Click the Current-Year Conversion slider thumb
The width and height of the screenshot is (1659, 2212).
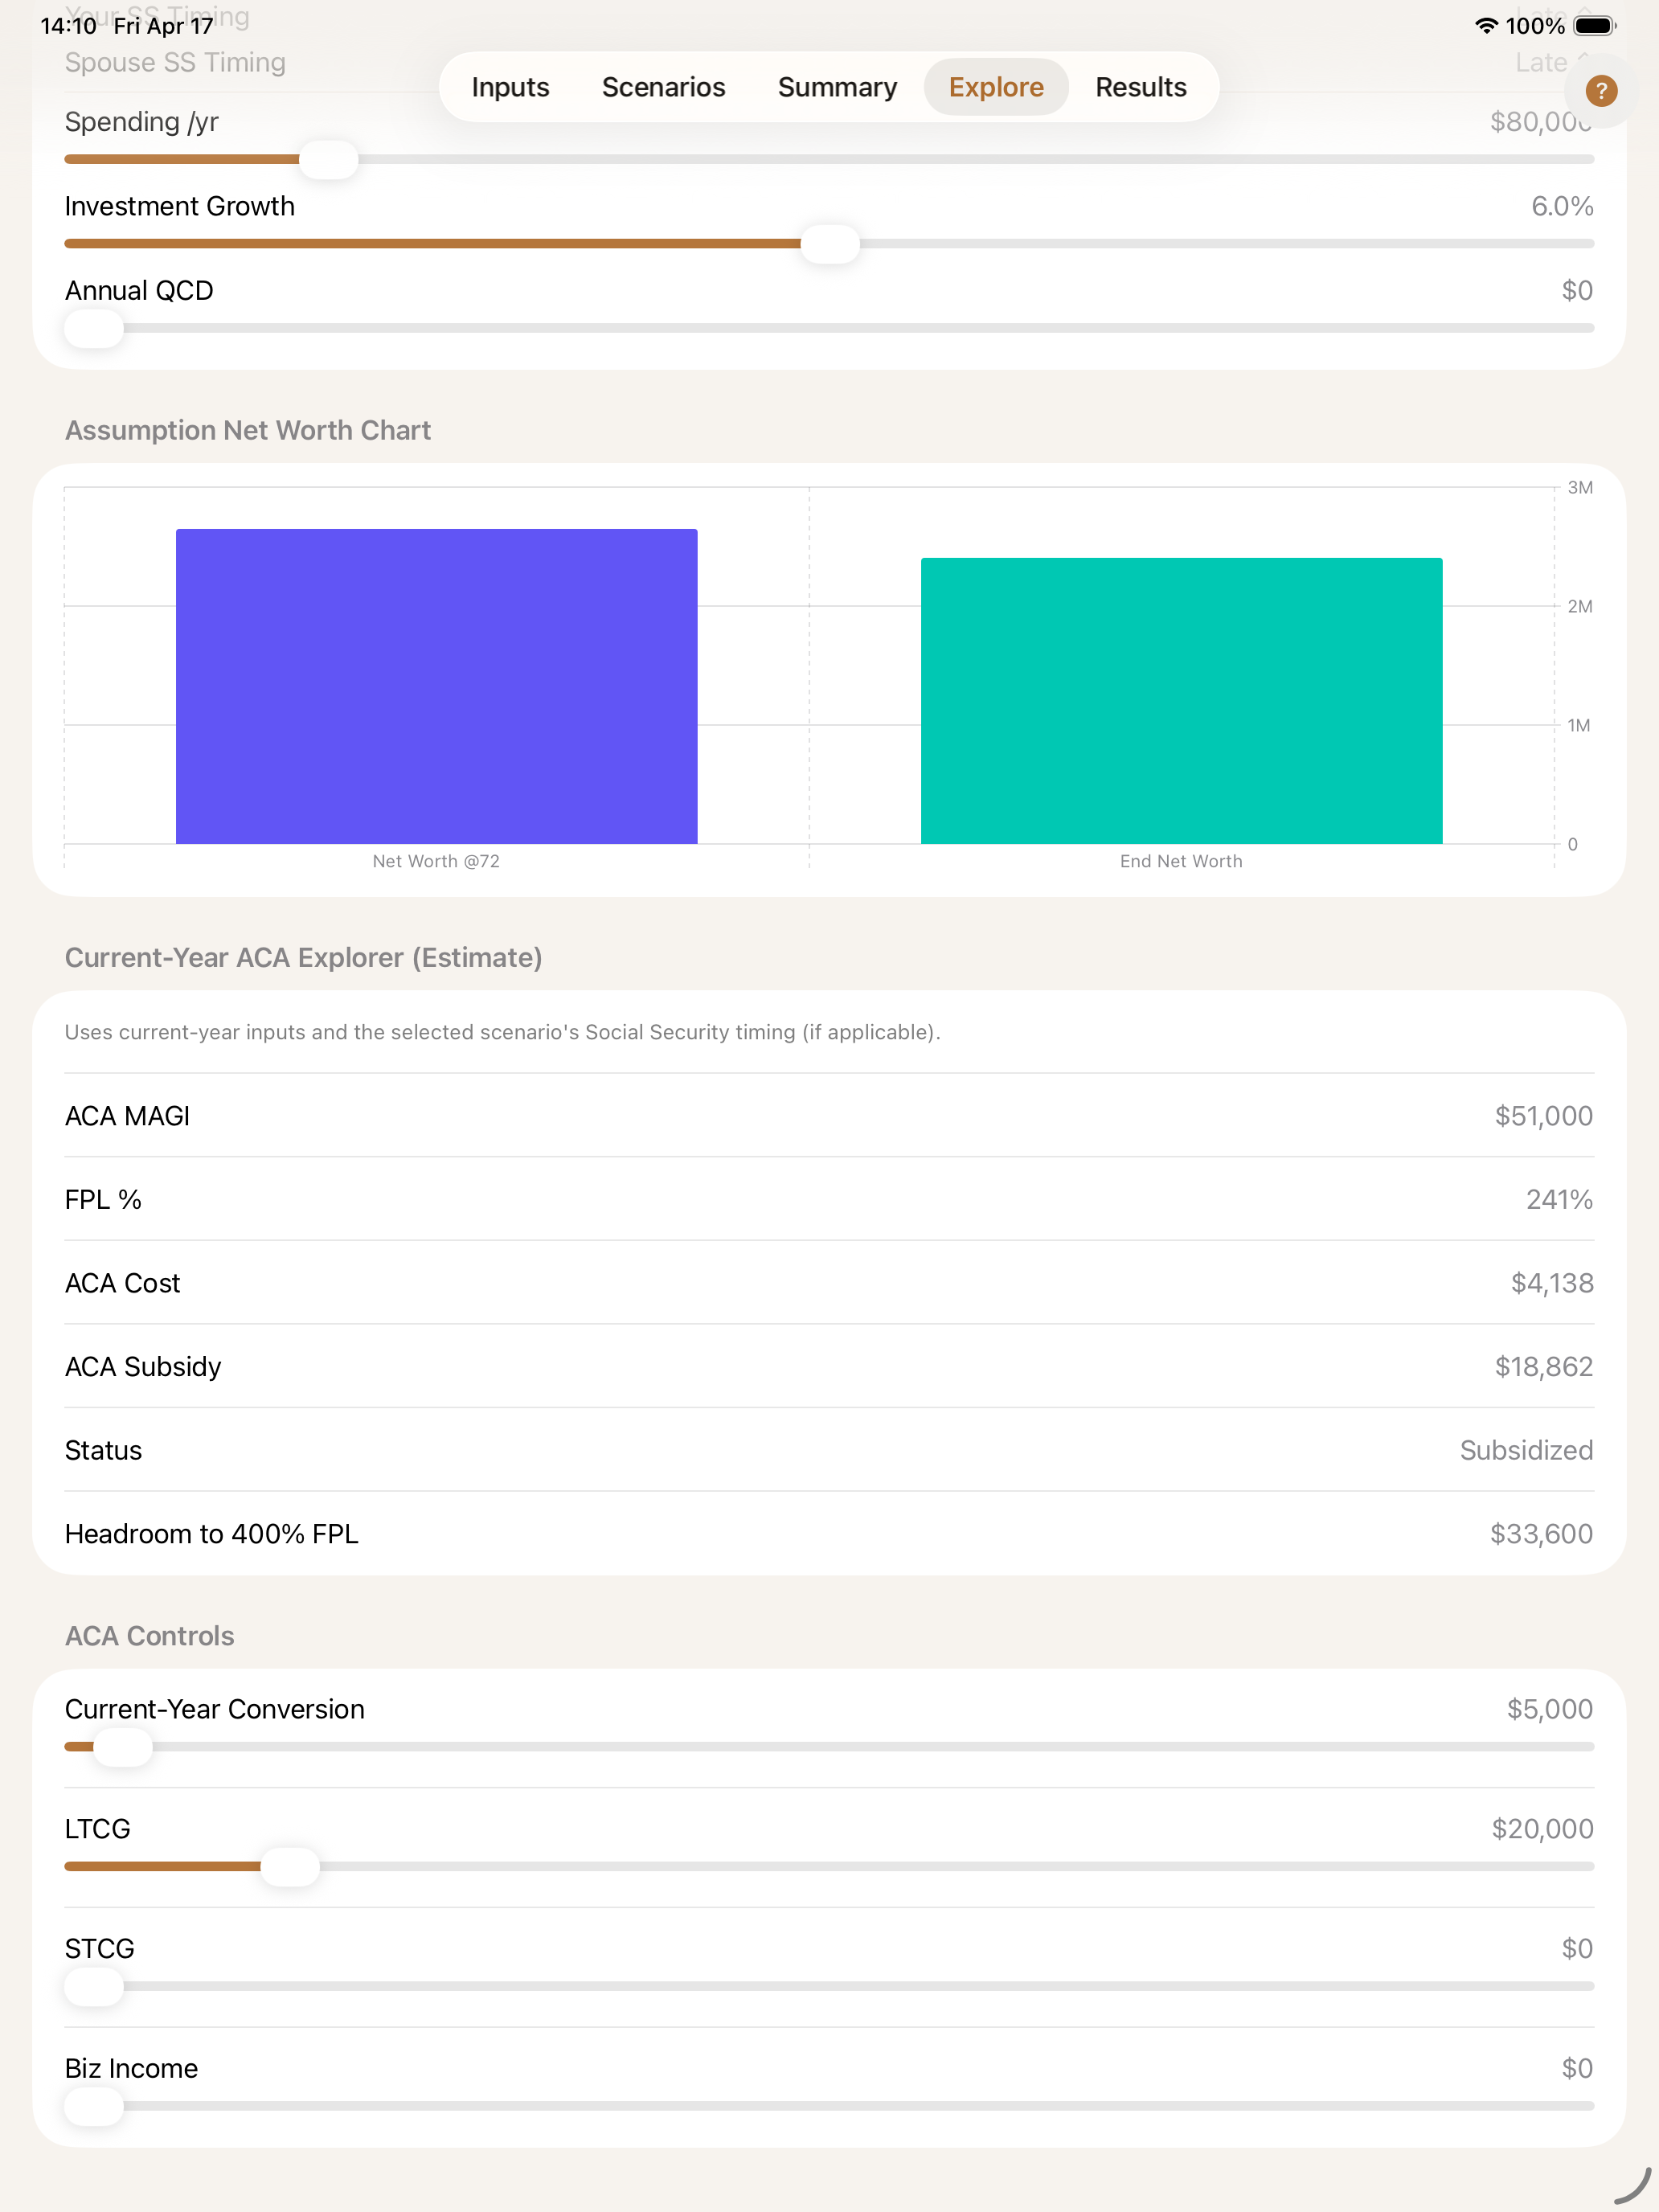(123, 1747)
